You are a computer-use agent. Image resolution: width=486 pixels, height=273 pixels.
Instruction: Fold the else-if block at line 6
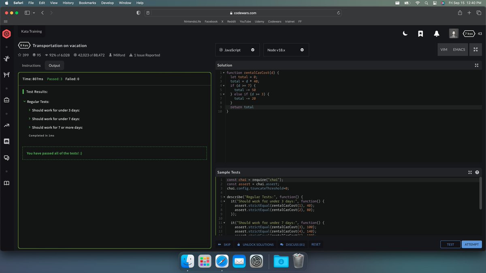point(224,94)
